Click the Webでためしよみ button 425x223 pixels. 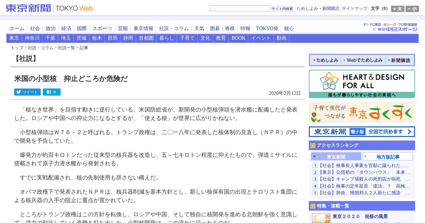coord(363,61)
